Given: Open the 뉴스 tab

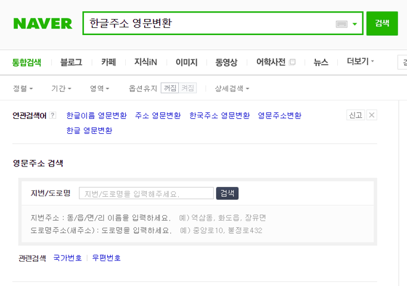Looking at the screenshot, I should click(x=321, y=62).
